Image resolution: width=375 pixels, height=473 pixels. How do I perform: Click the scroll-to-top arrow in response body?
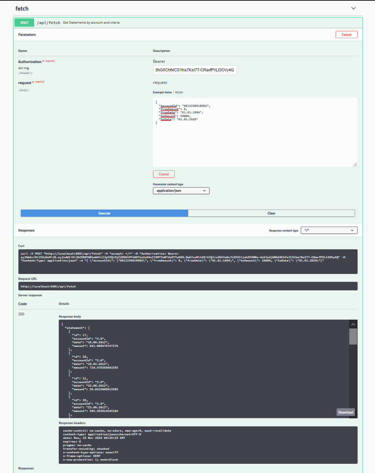pyautogui.click(x=353, y=324)
